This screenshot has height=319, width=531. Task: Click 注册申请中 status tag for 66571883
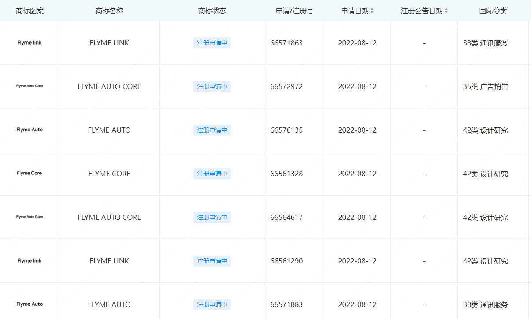coord(212,305)
